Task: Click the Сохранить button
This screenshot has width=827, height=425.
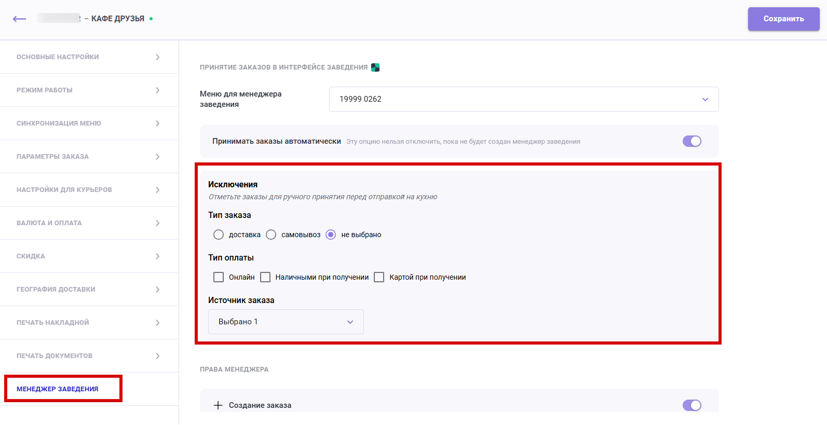Action: (x=783, y=19)
